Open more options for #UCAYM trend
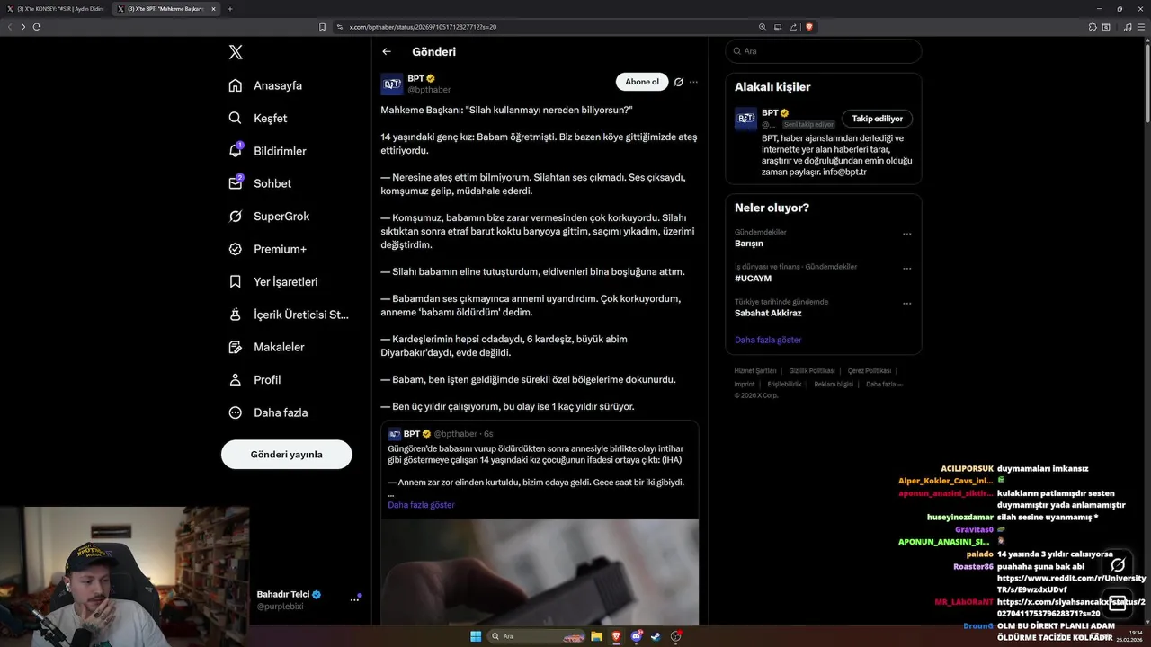Screen dimensions: 1151x647 (x=906, y=269)
